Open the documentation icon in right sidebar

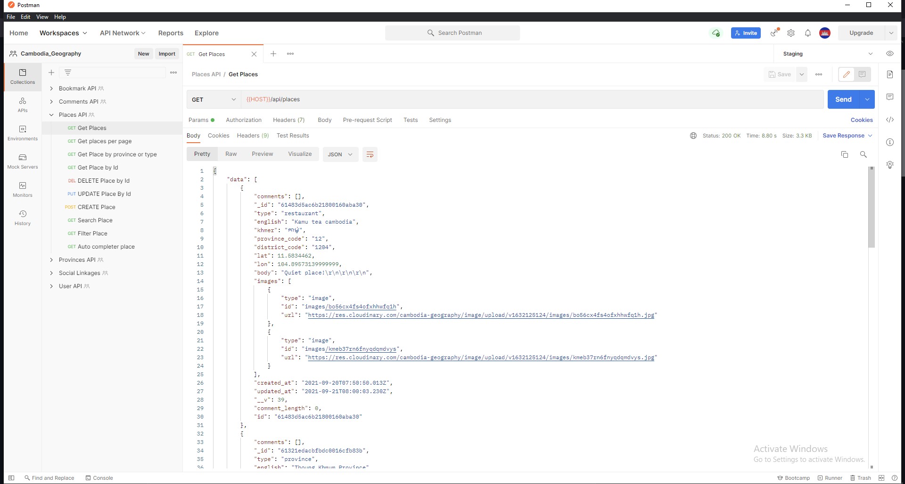pos(890,74)
